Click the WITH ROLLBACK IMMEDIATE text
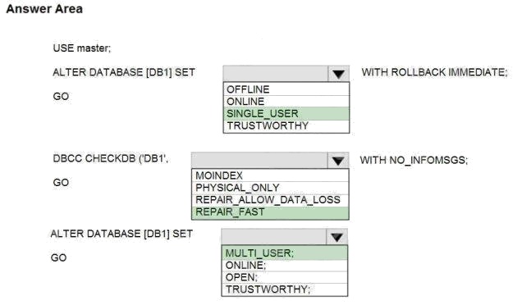 pos(434,72)
